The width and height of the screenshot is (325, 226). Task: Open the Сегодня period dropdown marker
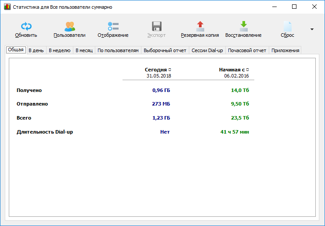click(x=170, y=70)
